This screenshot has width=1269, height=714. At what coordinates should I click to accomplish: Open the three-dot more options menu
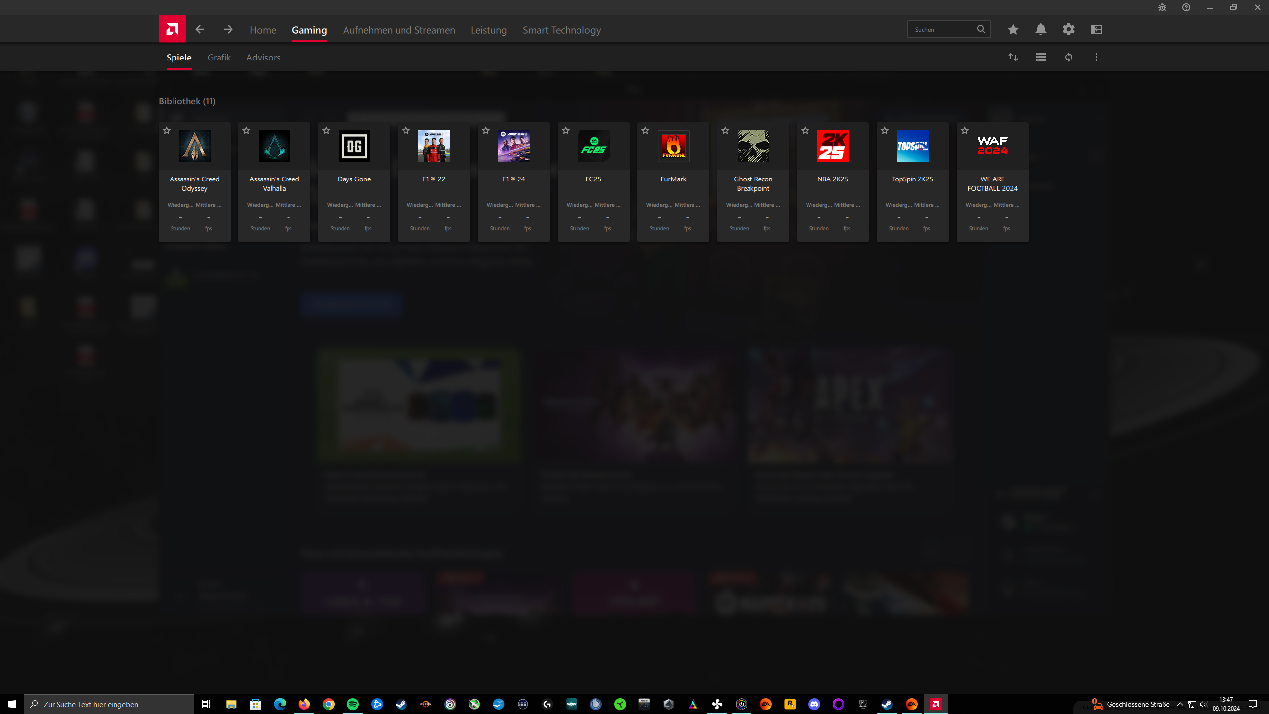tap(1096, 57)
